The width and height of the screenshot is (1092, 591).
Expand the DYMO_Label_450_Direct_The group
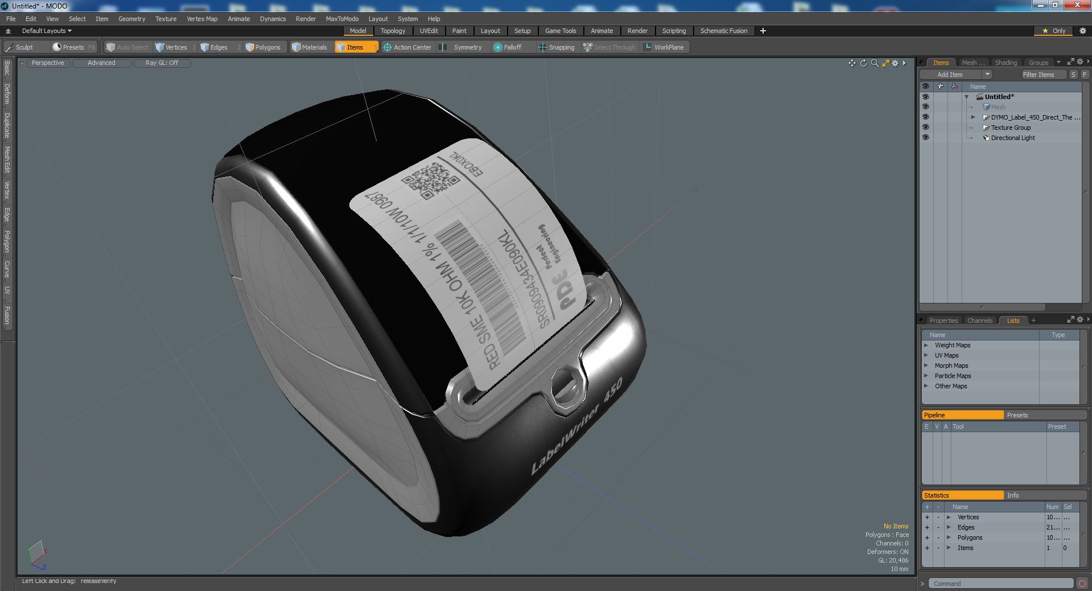[x=973, y=117]
